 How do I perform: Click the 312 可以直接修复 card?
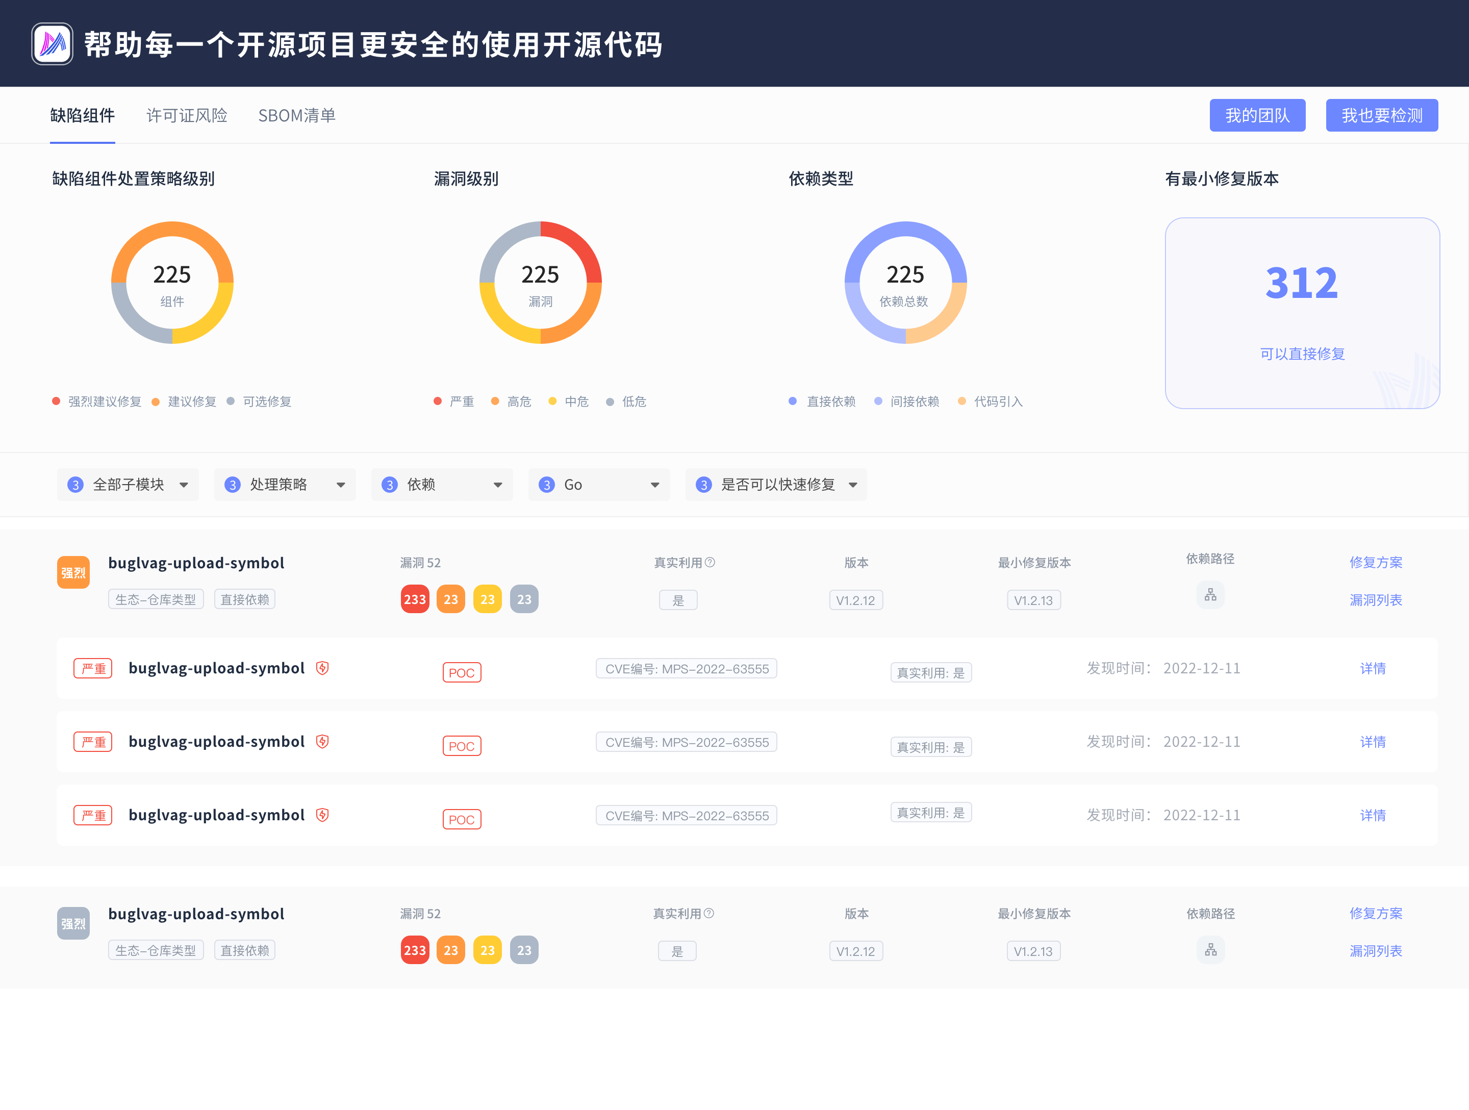(x=1302, y=313)
